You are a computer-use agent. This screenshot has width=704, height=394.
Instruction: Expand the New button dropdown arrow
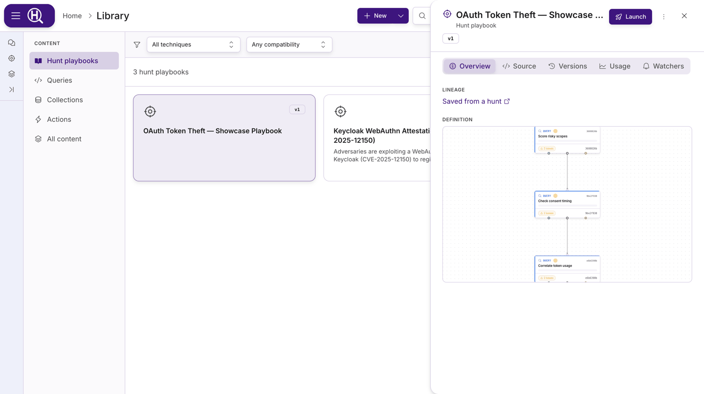(401, 16)
